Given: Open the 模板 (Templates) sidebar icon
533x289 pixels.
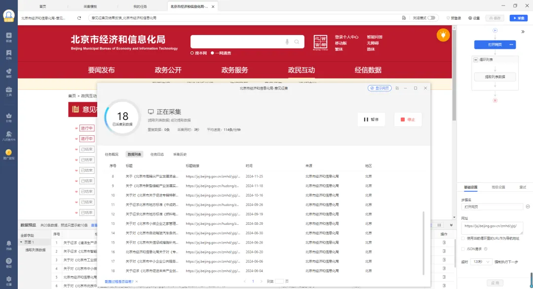Looking at the screenshot, I should [x=9, y=73].
